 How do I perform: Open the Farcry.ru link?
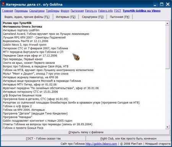(x=91, y=11)
